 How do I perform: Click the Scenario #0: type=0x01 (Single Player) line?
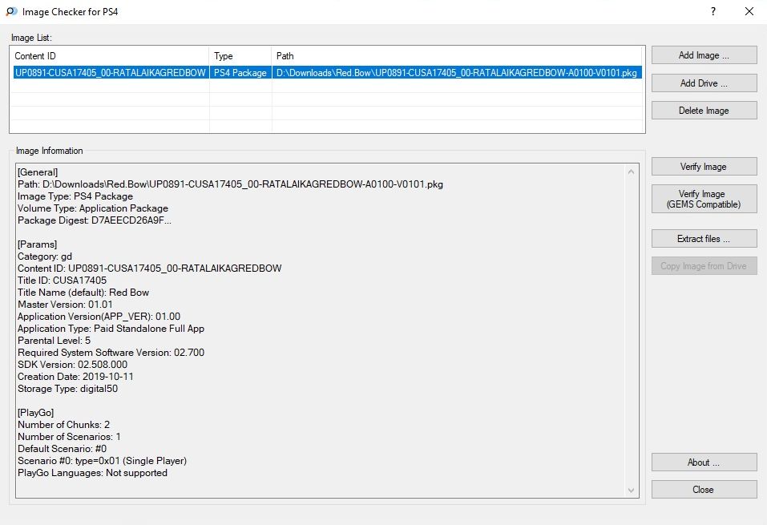pyautogui.click(x=103, y=461)
